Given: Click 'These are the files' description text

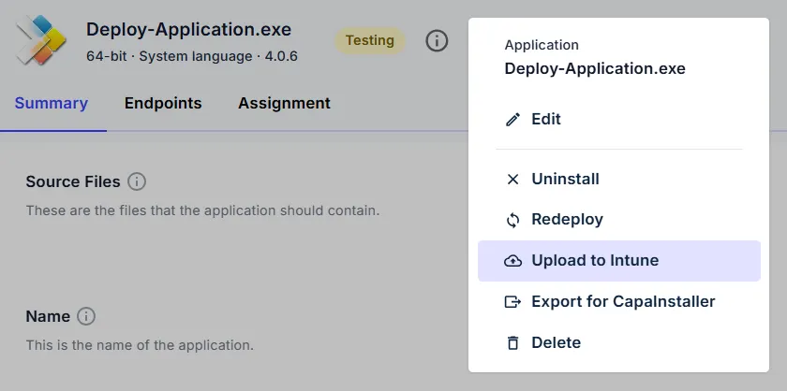Looking at the screenshot, I should (x=202, y=210).
